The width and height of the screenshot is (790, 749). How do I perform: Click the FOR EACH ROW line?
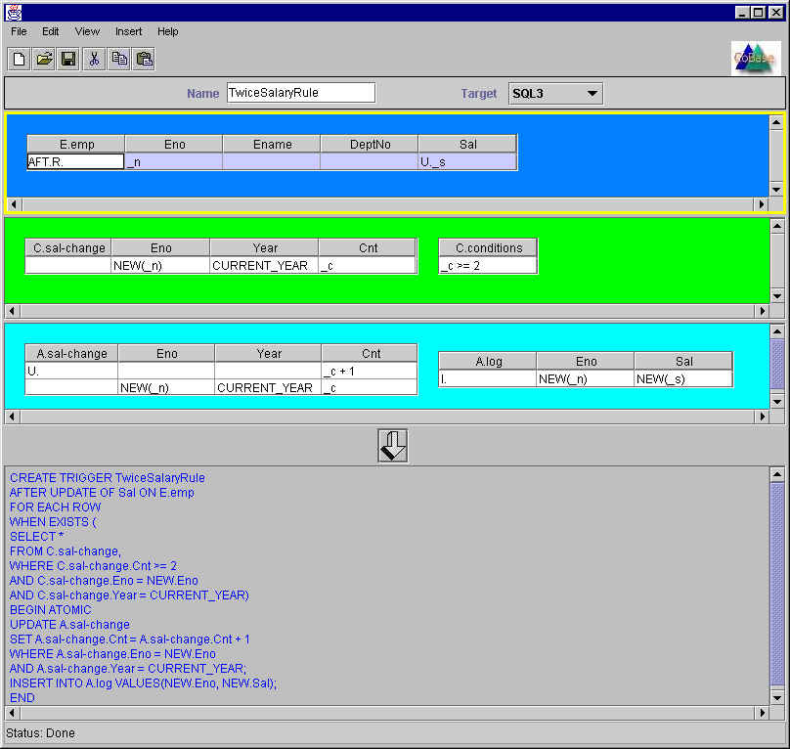56,507
